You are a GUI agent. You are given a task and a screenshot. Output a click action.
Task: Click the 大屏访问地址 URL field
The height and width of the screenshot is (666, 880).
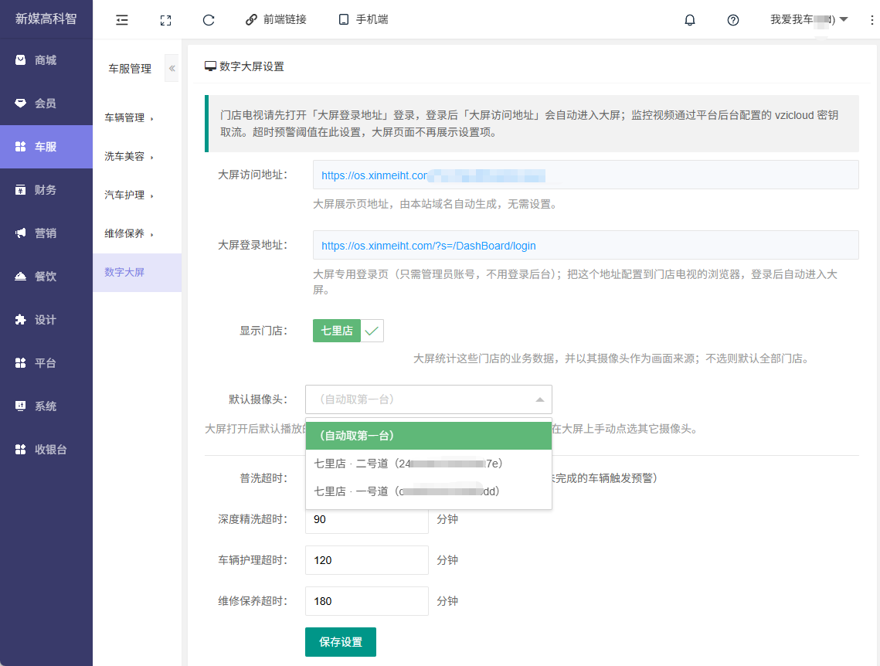[586, 175]
